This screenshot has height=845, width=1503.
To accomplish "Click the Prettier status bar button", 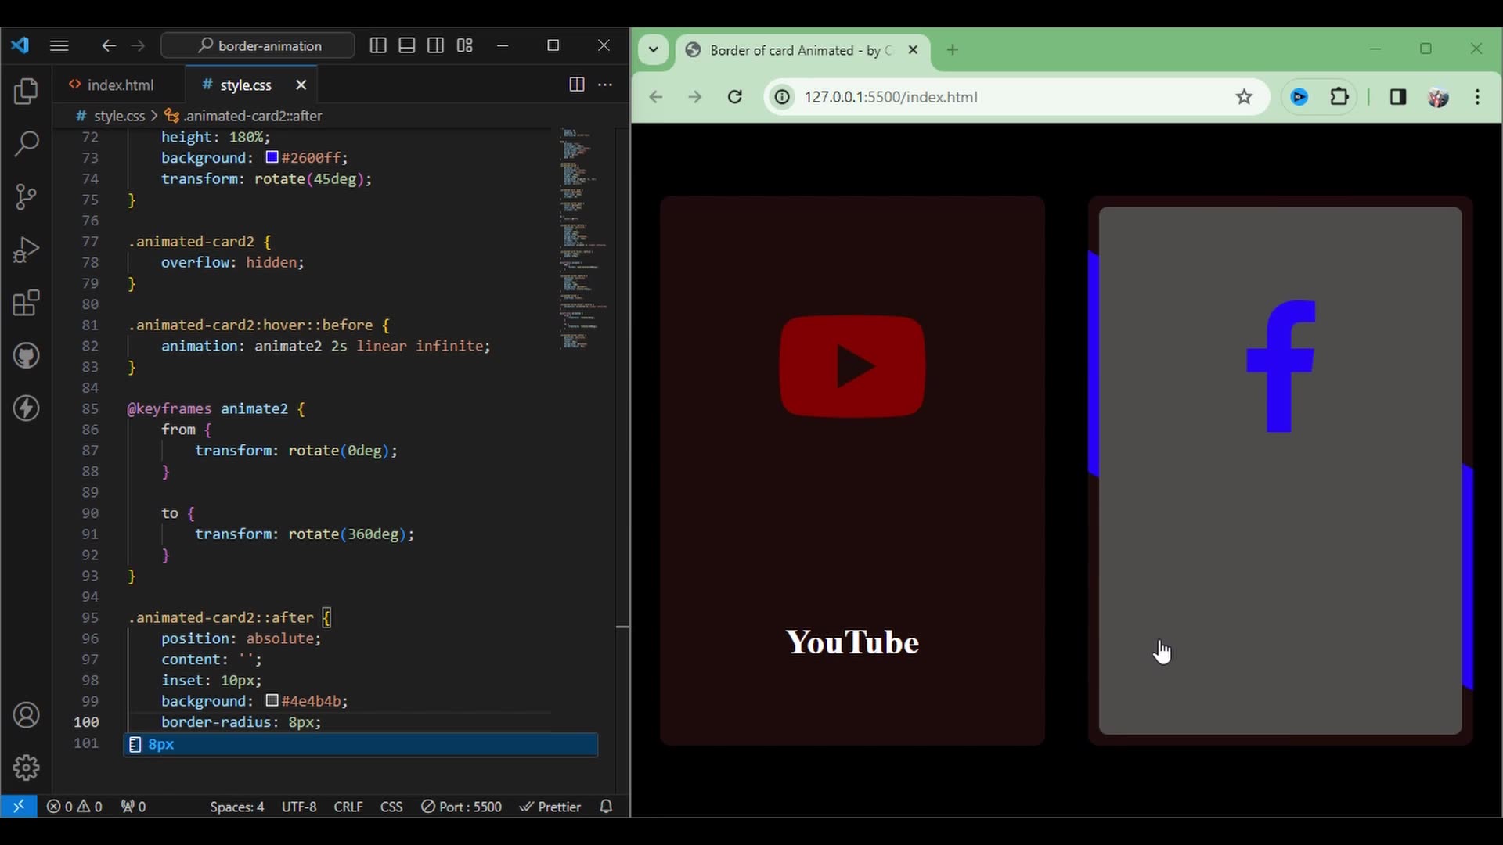I will pyautogui.click(x=550, y=807).
